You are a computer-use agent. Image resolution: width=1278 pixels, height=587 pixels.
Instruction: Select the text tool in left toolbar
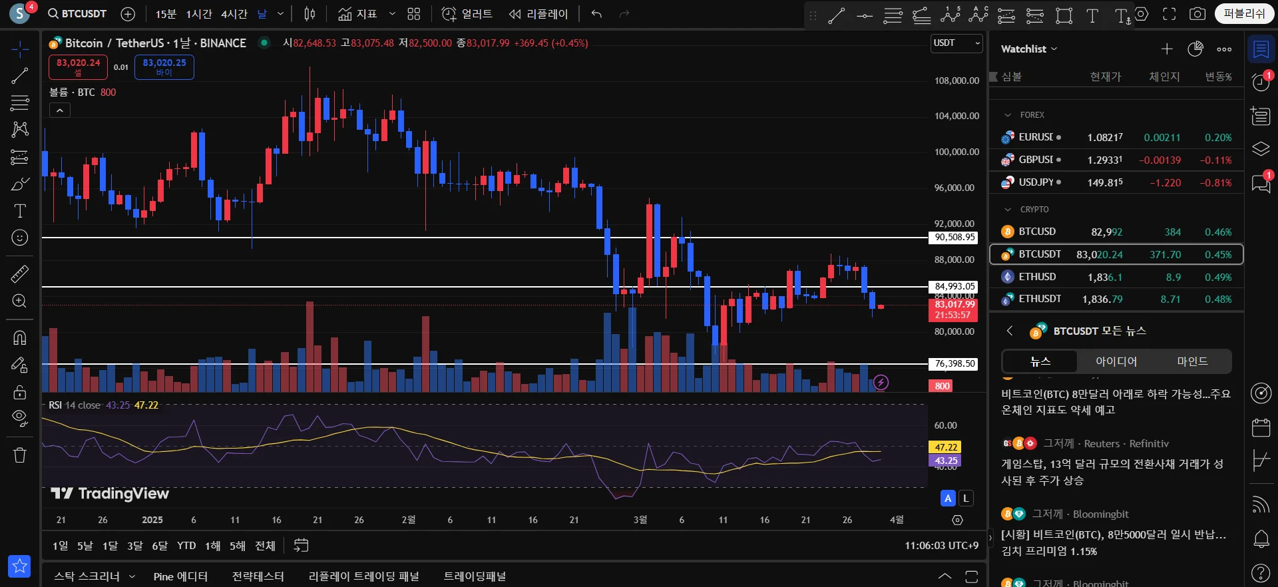click(20, 211)
